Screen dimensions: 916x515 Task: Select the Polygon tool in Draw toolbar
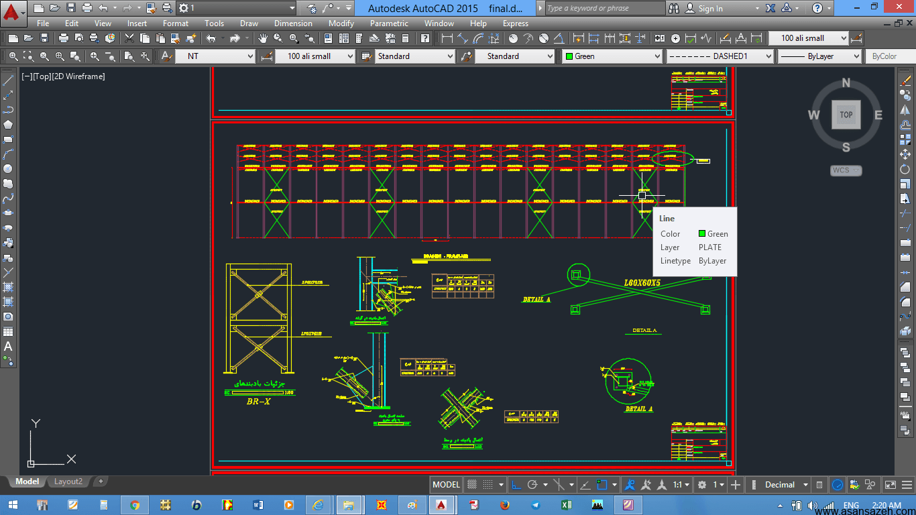click(8, 125)
